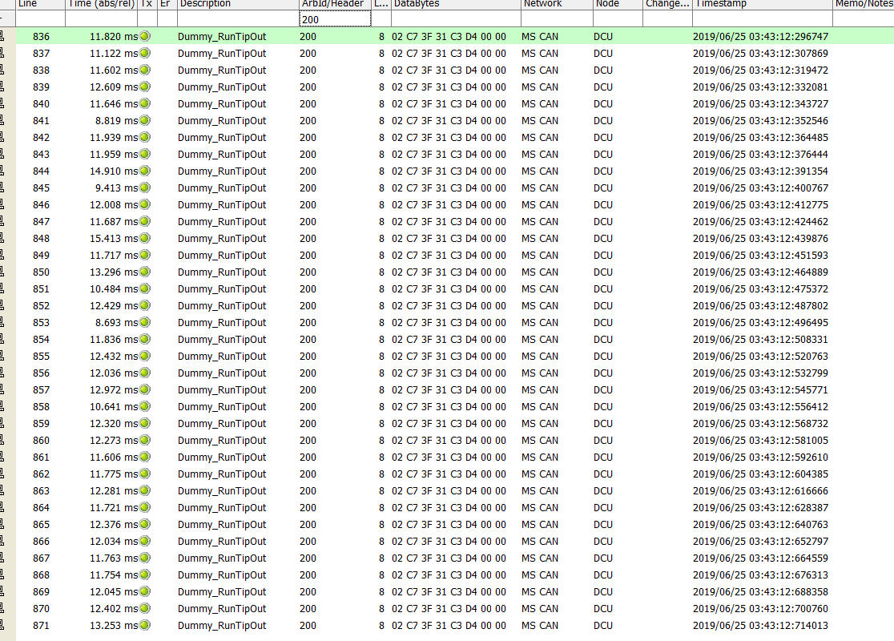Click the Timestamp column header

(763, 4)
